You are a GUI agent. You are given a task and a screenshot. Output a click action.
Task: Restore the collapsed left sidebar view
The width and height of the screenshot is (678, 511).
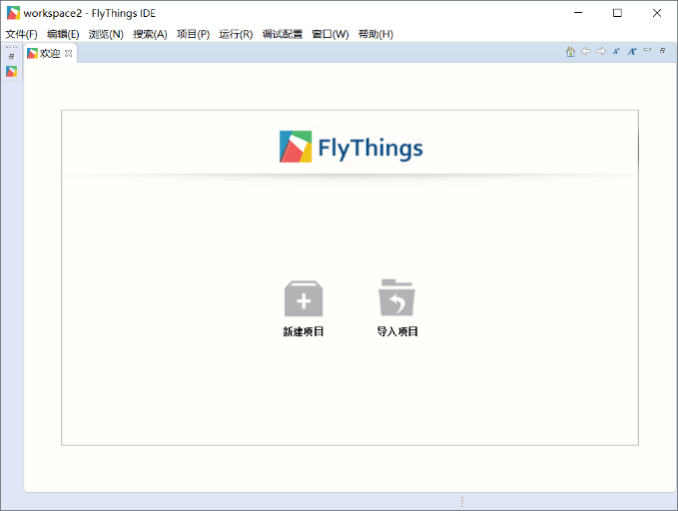click(x=12, y=56)
